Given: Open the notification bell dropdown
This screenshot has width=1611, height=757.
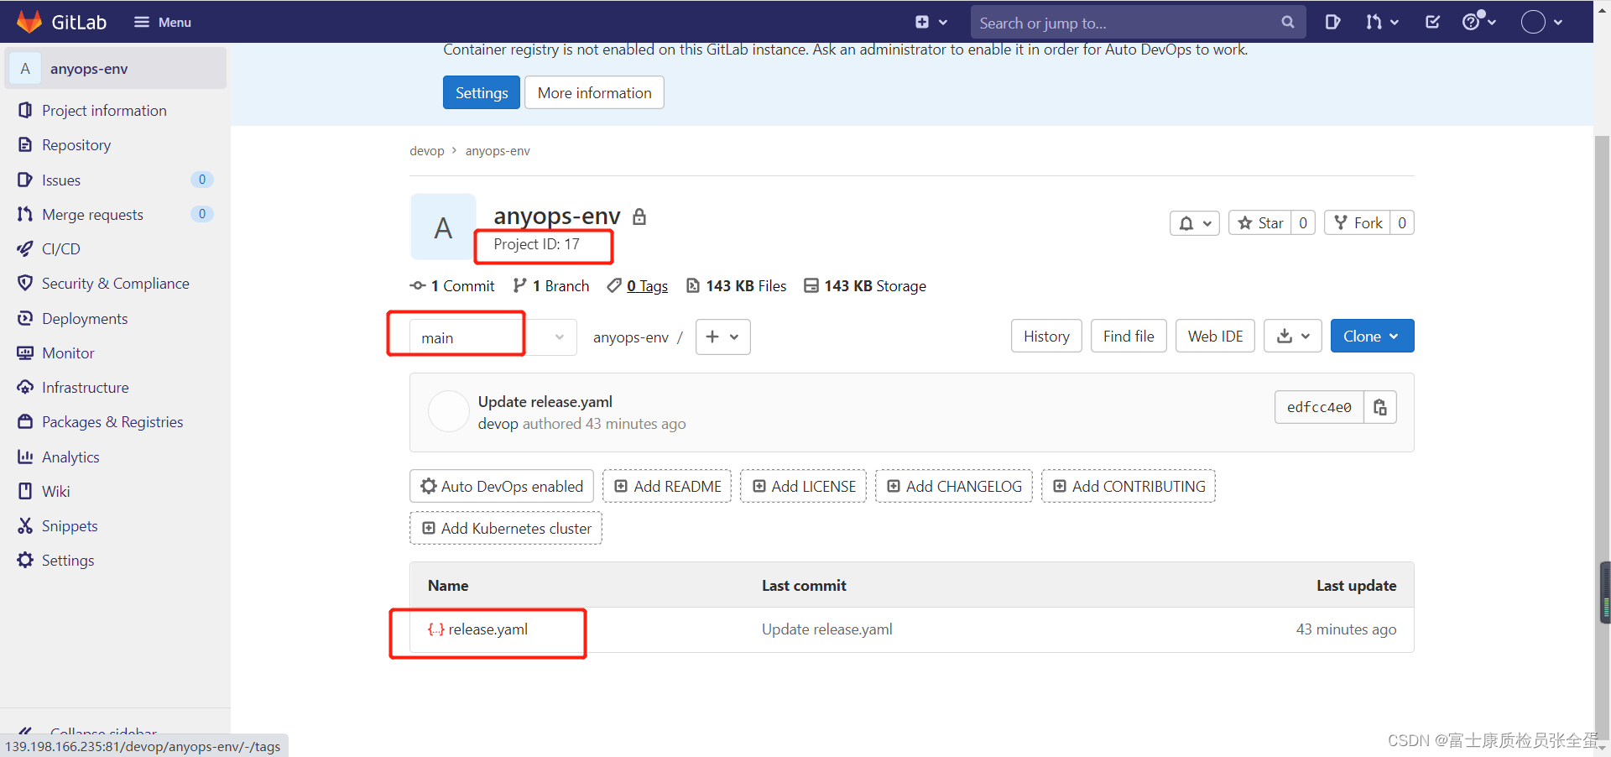Looking at the screenshot, I should coord(1195,223).
